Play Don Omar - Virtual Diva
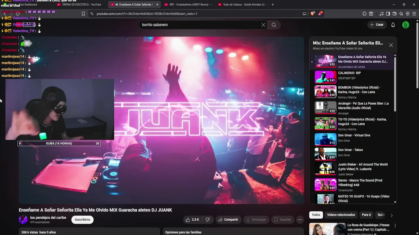419x235 pixels. coord(352,139)
